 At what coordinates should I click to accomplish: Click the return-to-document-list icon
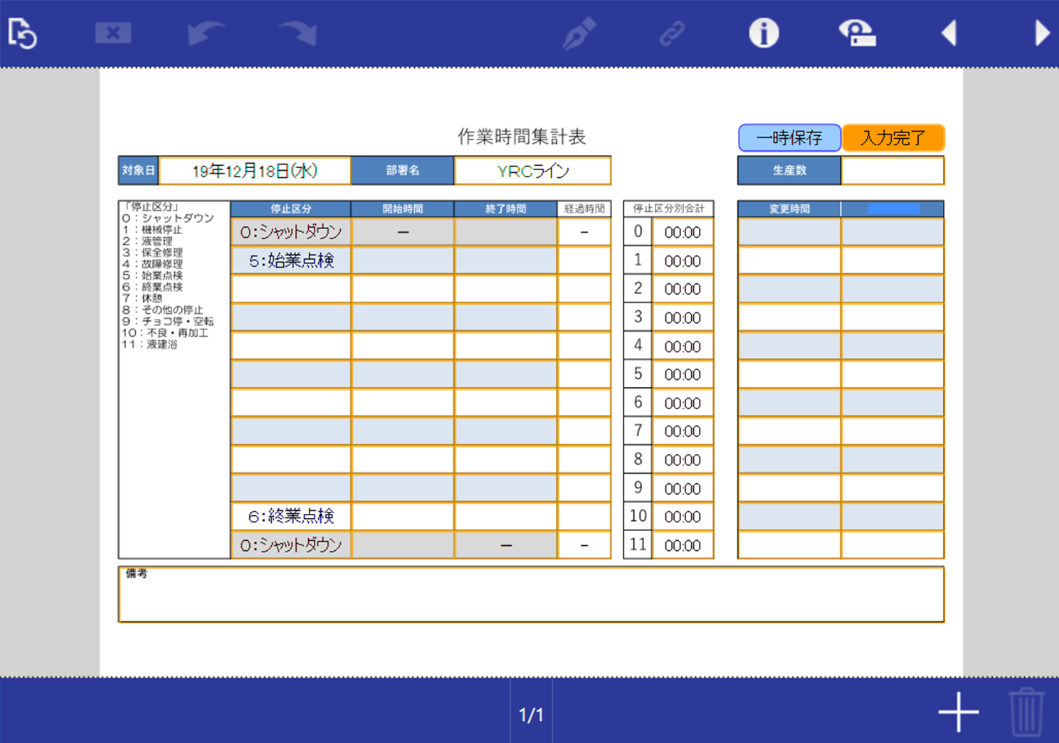point(22,33)
